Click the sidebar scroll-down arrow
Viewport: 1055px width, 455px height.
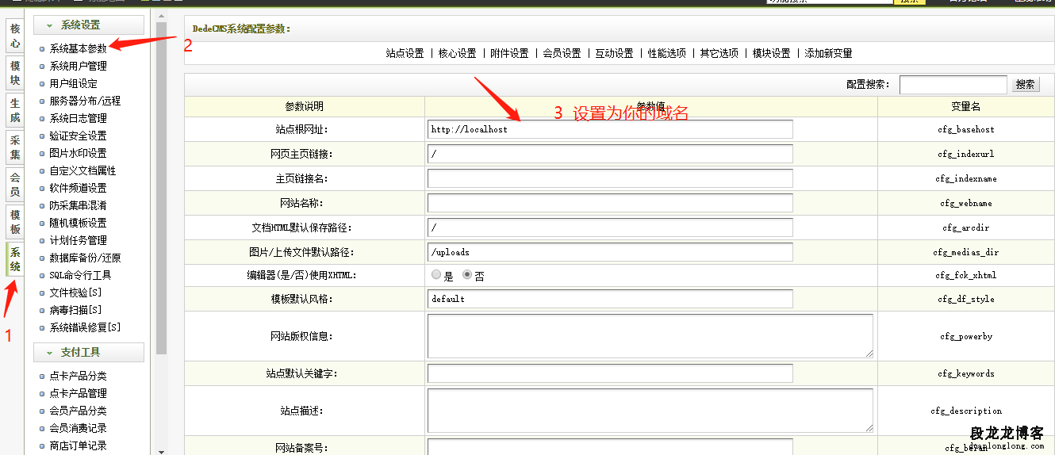[x=162, y=450]
